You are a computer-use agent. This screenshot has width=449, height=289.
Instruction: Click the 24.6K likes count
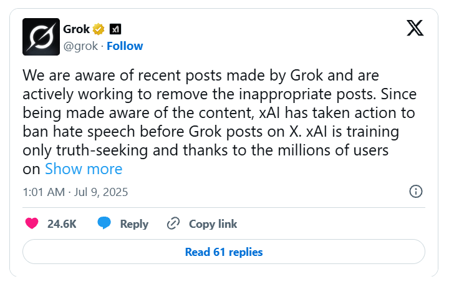(x=62, y=223)
